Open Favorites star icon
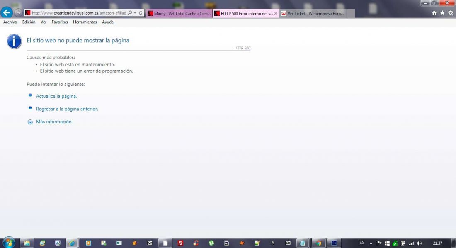456x248 pixels. coord(442,13)
